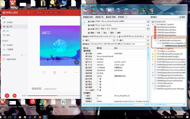
Task: Like the current FM song (heart)
Action: [44, 72]
